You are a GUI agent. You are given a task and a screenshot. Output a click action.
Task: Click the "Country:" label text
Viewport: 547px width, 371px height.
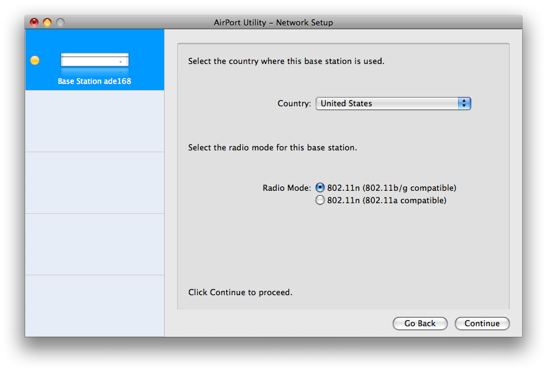click(294, 104)
